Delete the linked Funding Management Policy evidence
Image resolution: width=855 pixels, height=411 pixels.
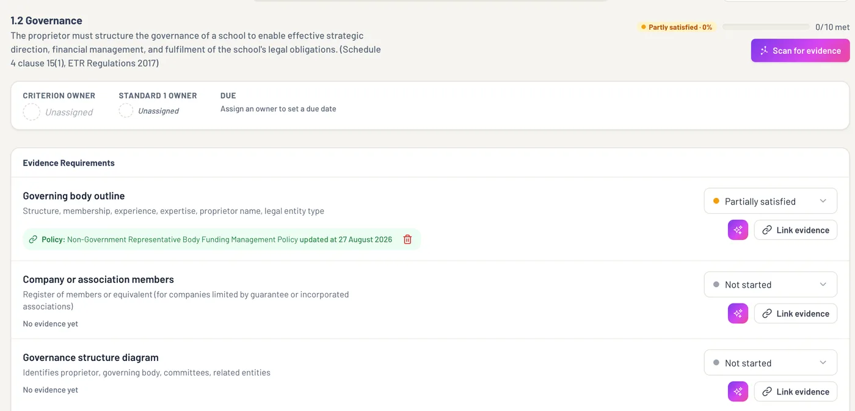tap(407, 239)
